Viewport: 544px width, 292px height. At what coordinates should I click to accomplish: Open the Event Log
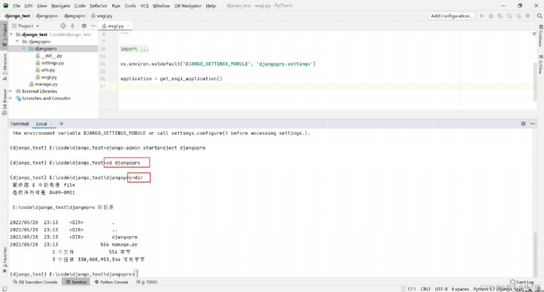522,282
